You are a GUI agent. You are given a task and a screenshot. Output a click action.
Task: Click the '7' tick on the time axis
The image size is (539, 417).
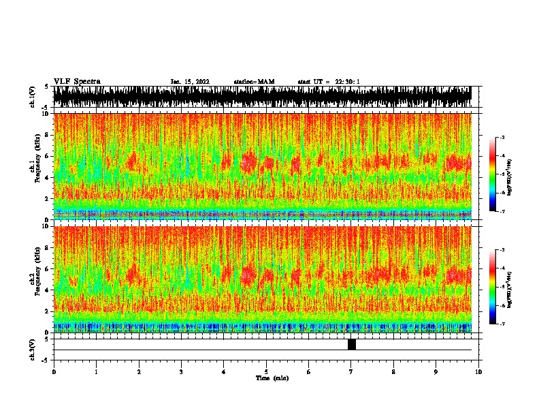tap(351, 372)
